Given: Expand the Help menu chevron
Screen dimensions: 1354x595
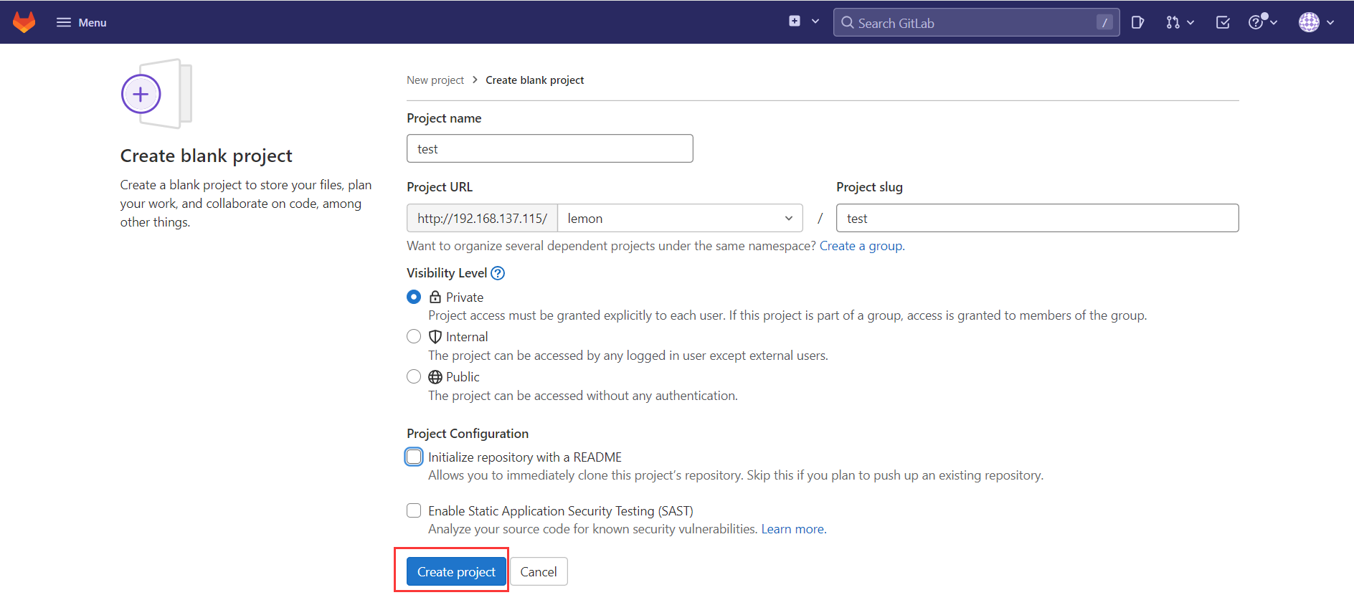Looking at the screenshot, I should pyautogui.click(x=1274, y=23).
